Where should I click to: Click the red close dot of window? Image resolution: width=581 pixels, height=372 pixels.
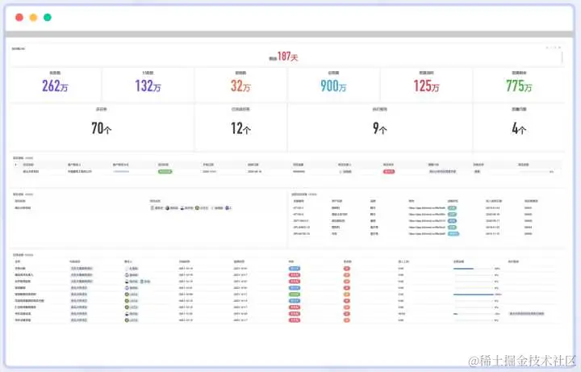[x=19, y=18]
